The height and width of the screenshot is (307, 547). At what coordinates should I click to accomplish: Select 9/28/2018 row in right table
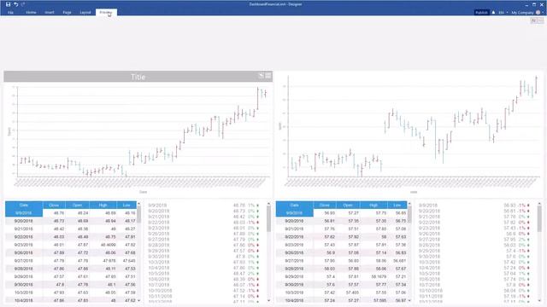tap(342, 269)
